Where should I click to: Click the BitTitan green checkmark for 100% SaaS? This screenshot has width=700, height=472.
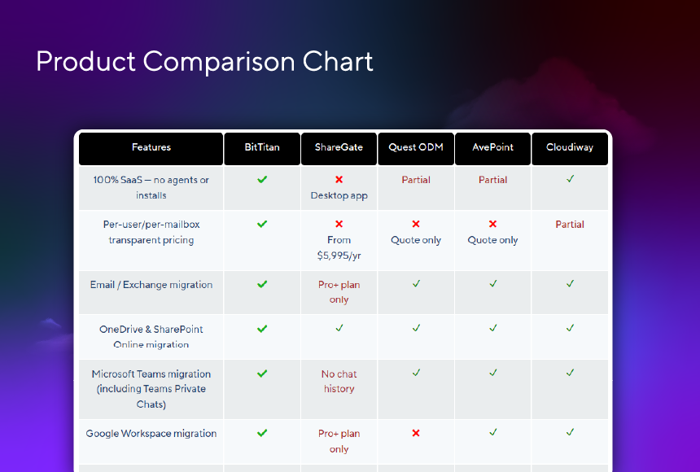[x=262, y=179]
